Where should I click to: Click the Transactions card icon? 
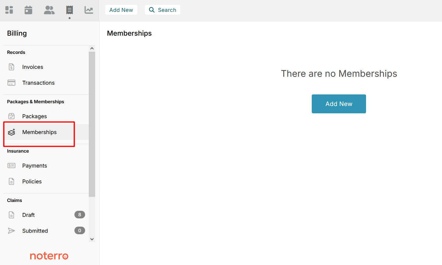(x=11, y=83)
